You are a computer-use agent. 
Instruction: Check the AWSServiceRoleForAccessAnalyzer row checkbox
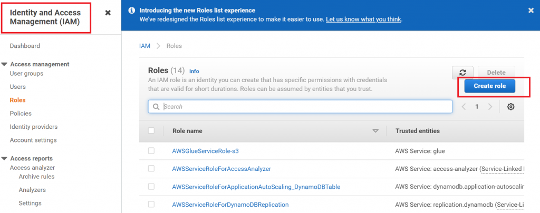point(151,169)
